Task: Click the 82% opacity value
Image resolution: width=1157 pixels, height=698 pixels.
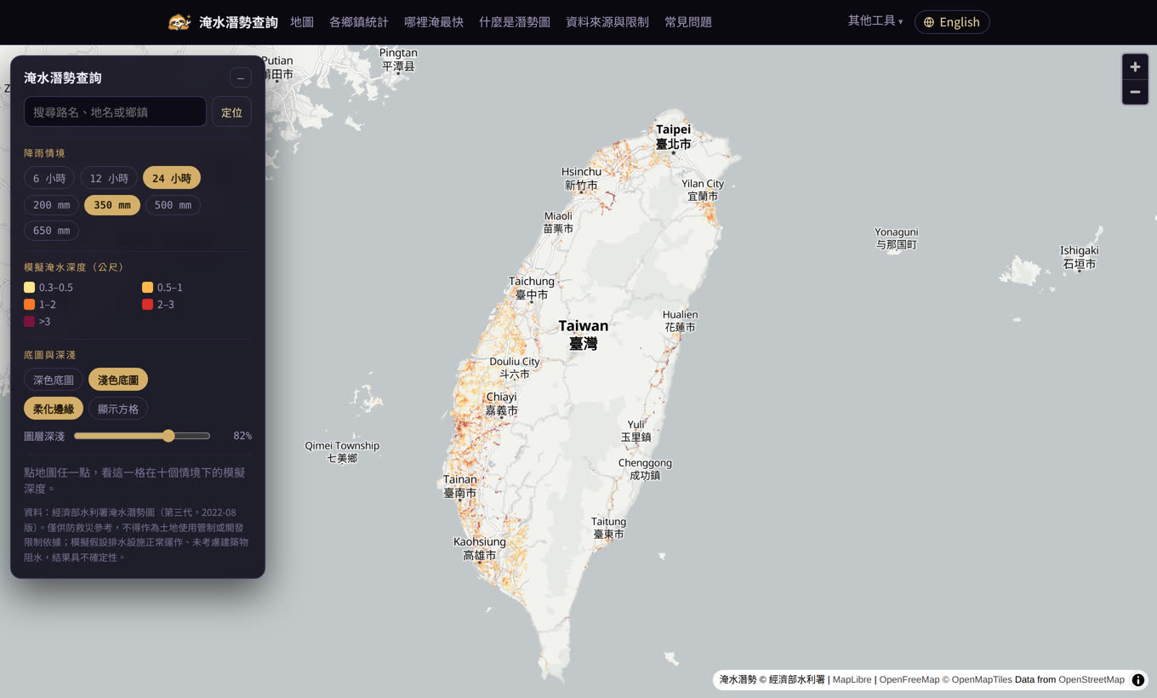Action: [242, 436]
